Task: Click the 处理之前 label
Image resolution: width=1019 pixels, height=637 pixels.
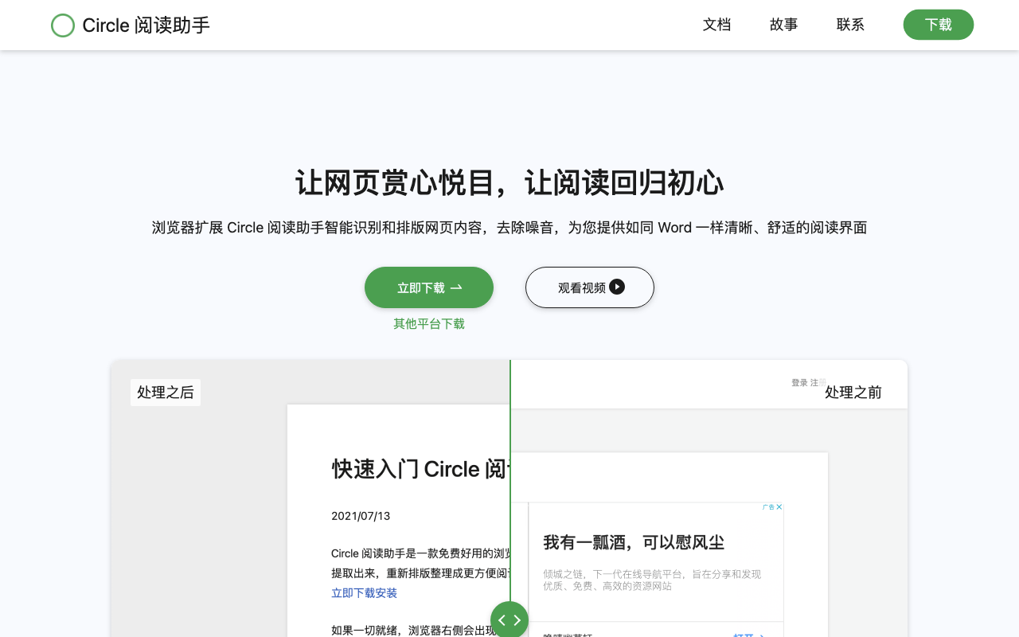Action: coord(853,393)
